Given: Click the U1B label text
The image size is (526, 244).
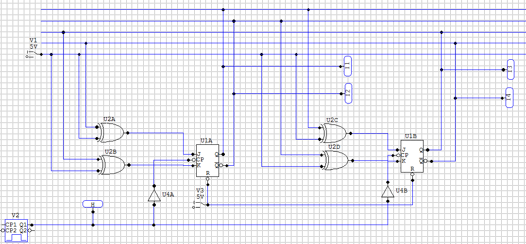Looking at the screenshot, I should (x=411, y=137).
